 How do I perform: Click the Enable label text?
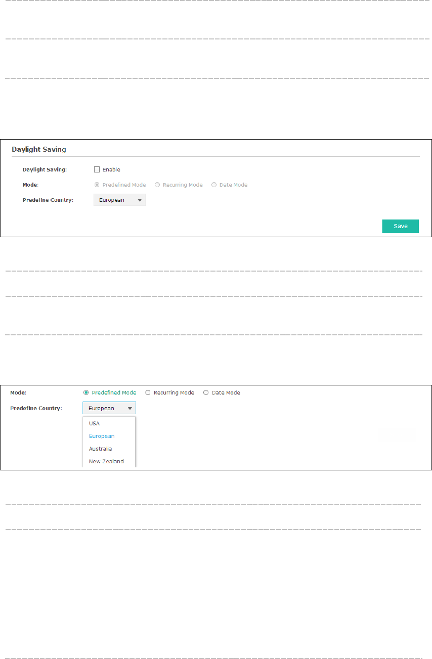[111, 169]
